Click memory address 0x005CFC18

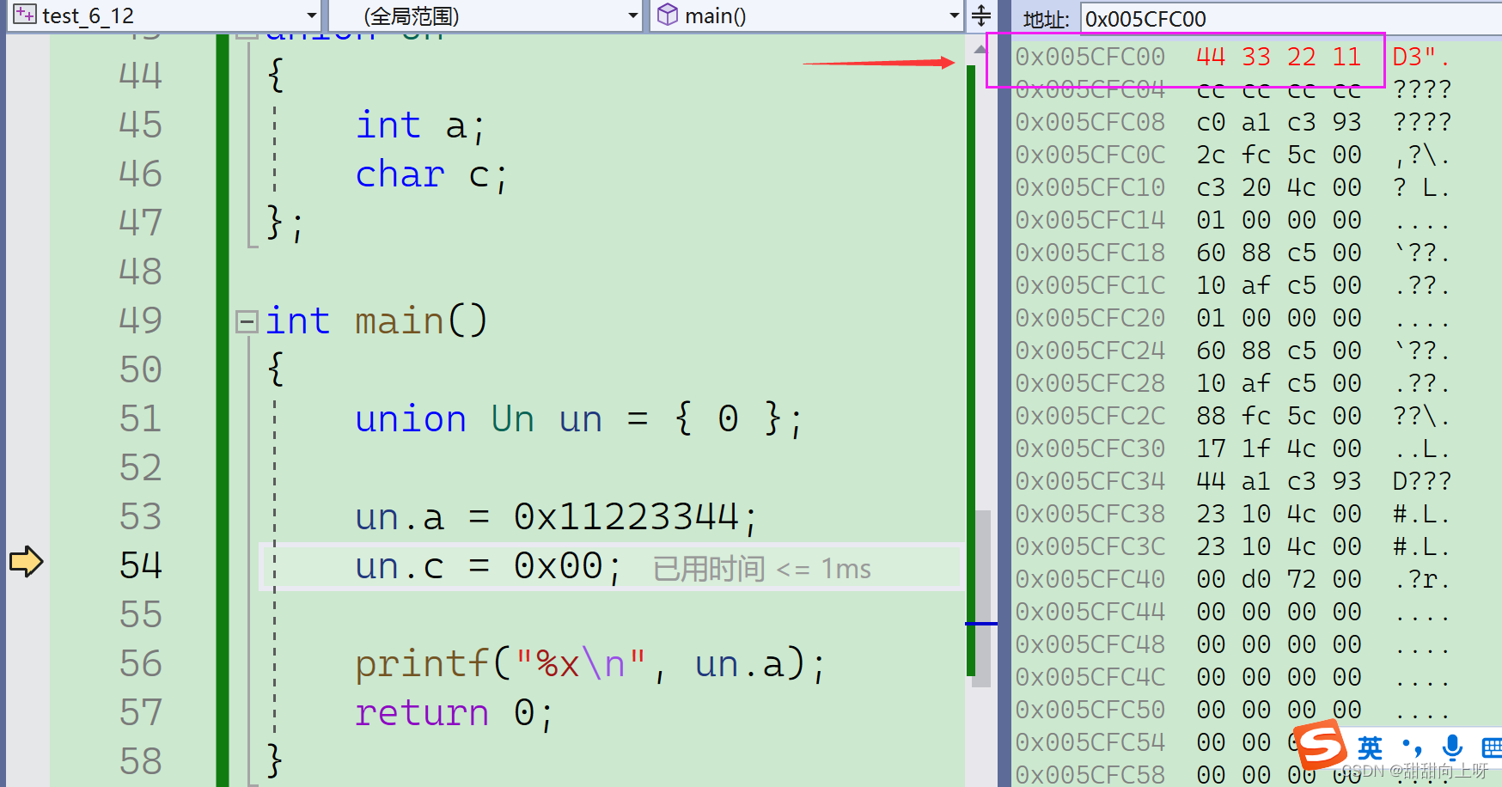1090,253
